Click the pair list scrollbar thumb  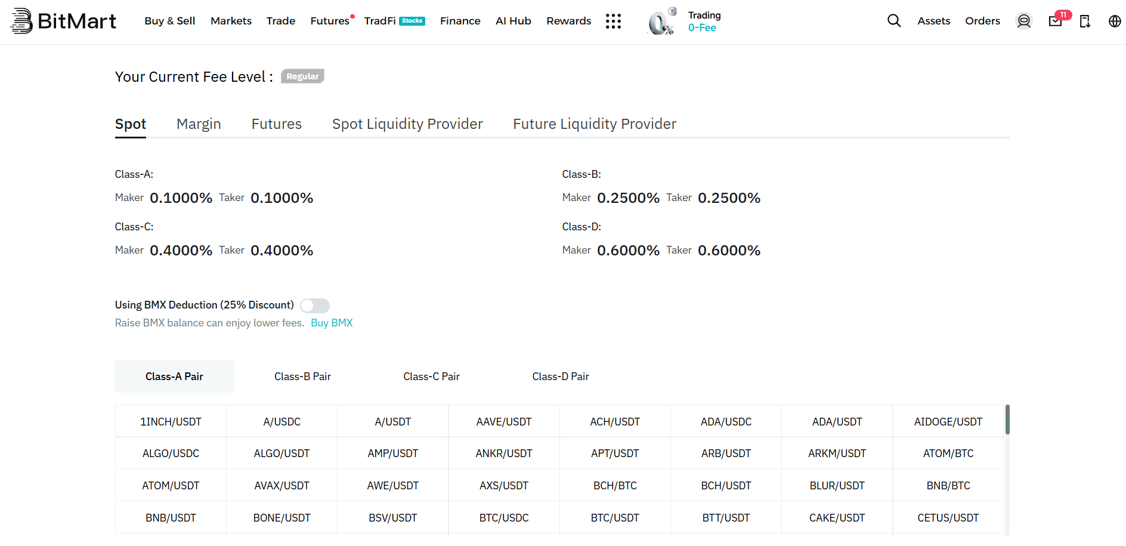[x=1007, y=419]
